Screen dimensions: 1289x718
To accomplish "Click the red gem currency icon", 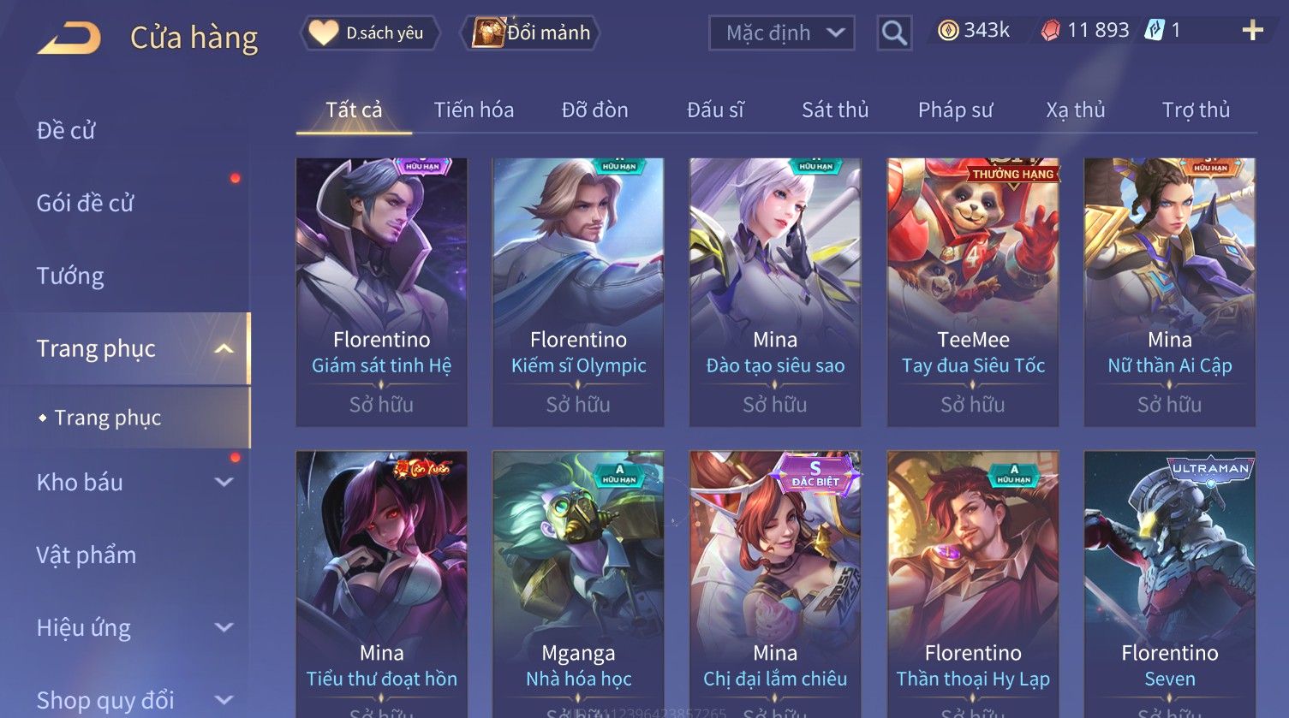I will tap(1050, 32).
